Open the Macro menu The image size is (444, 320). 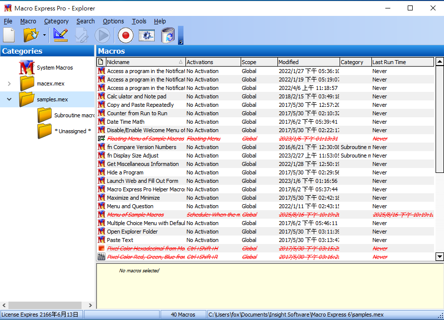[28, 21]
